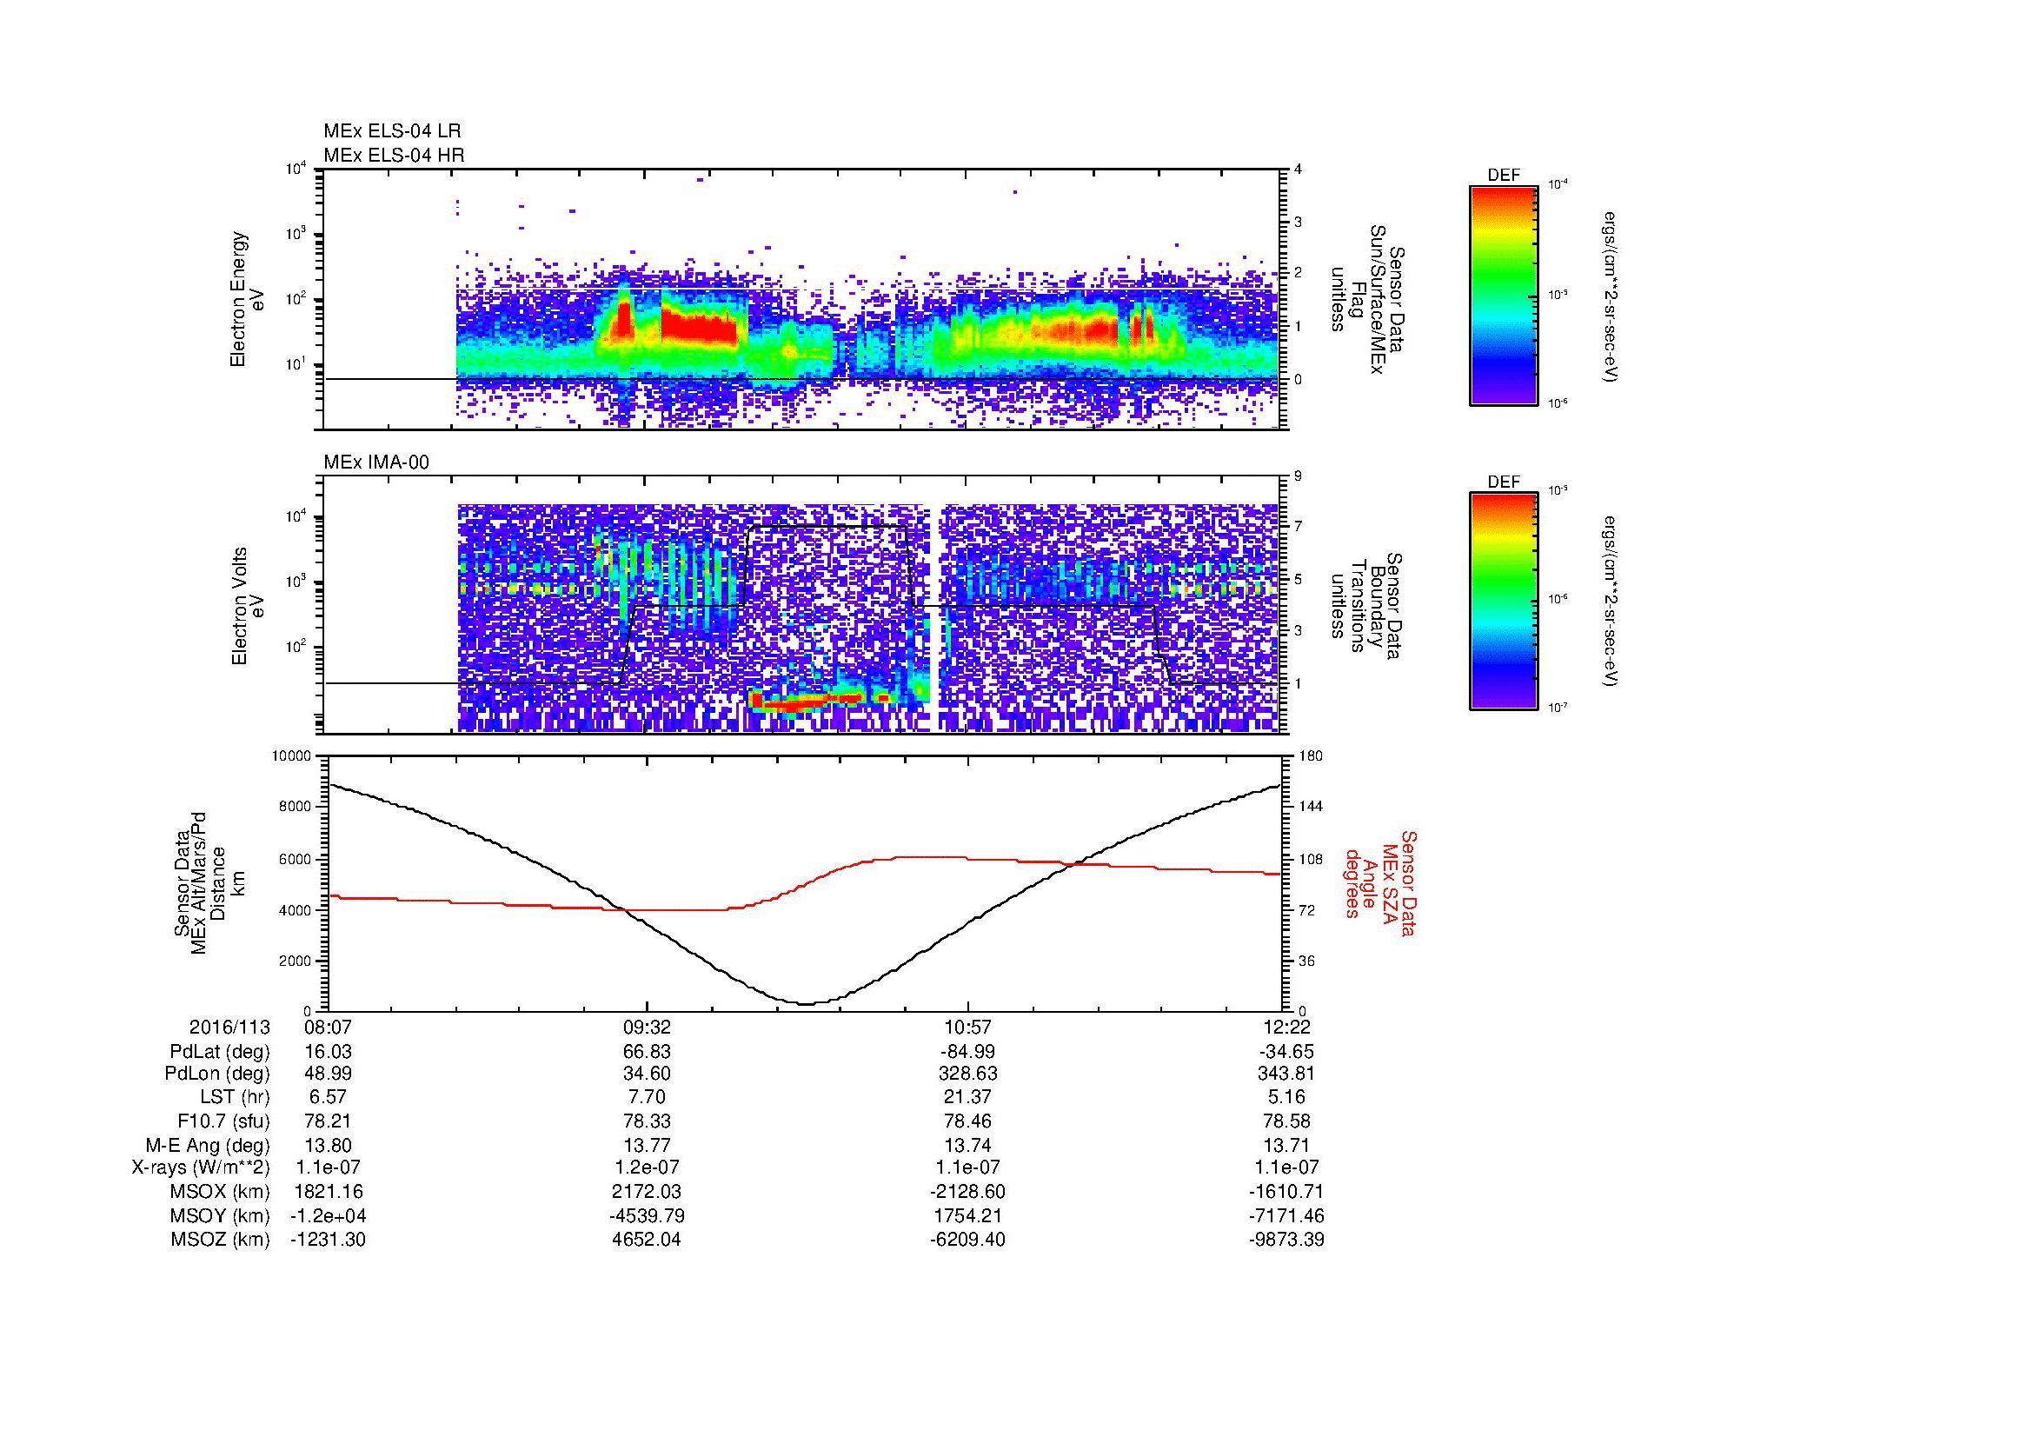The width and height of the screenshot is (2033, 1437).
Task: Click the MSOZ value '-9873.39'
Action: pos(1288,1240)
